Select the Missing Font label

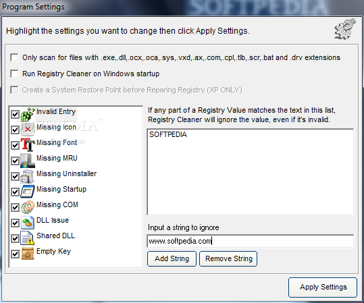(57, 142)
